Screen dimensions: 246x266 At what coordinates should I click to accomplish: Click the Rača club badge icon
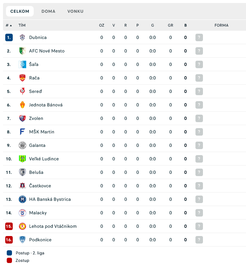pyautogui.click(x=22, y=78)
